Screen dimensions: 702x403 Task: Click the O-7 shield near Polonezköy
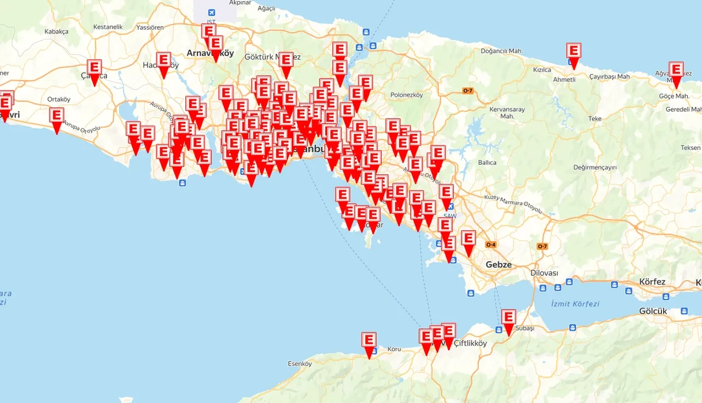pyautogui.click(x=468, y=90)
